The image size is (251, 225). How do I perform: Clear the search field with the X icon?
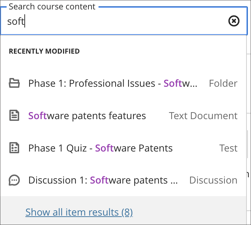click(234, 22)
